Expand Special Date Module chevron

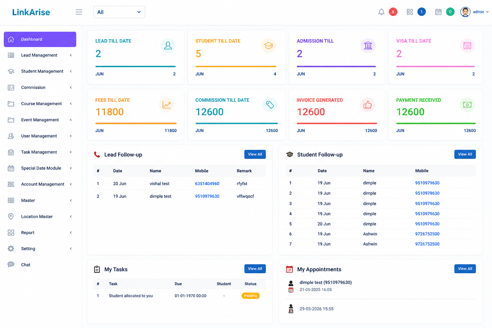71,168
